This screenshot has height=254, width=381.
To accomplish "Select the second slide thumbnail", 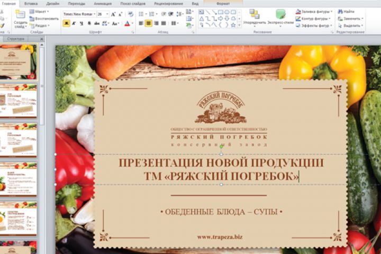I will pyautogui.click(x=18, y=100).
